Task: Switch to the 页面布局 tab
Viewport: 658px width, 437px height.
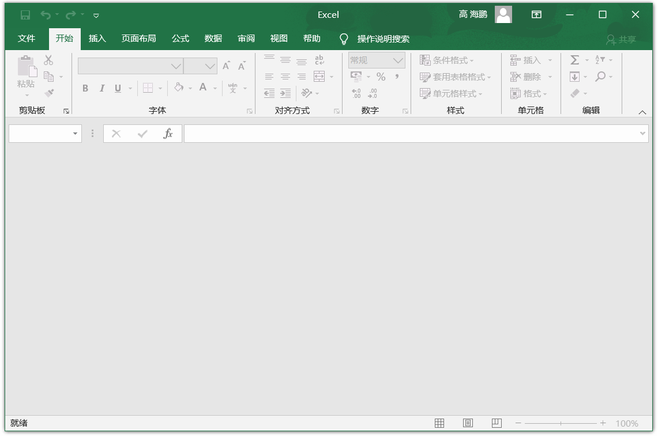Action: pos(138,39)
